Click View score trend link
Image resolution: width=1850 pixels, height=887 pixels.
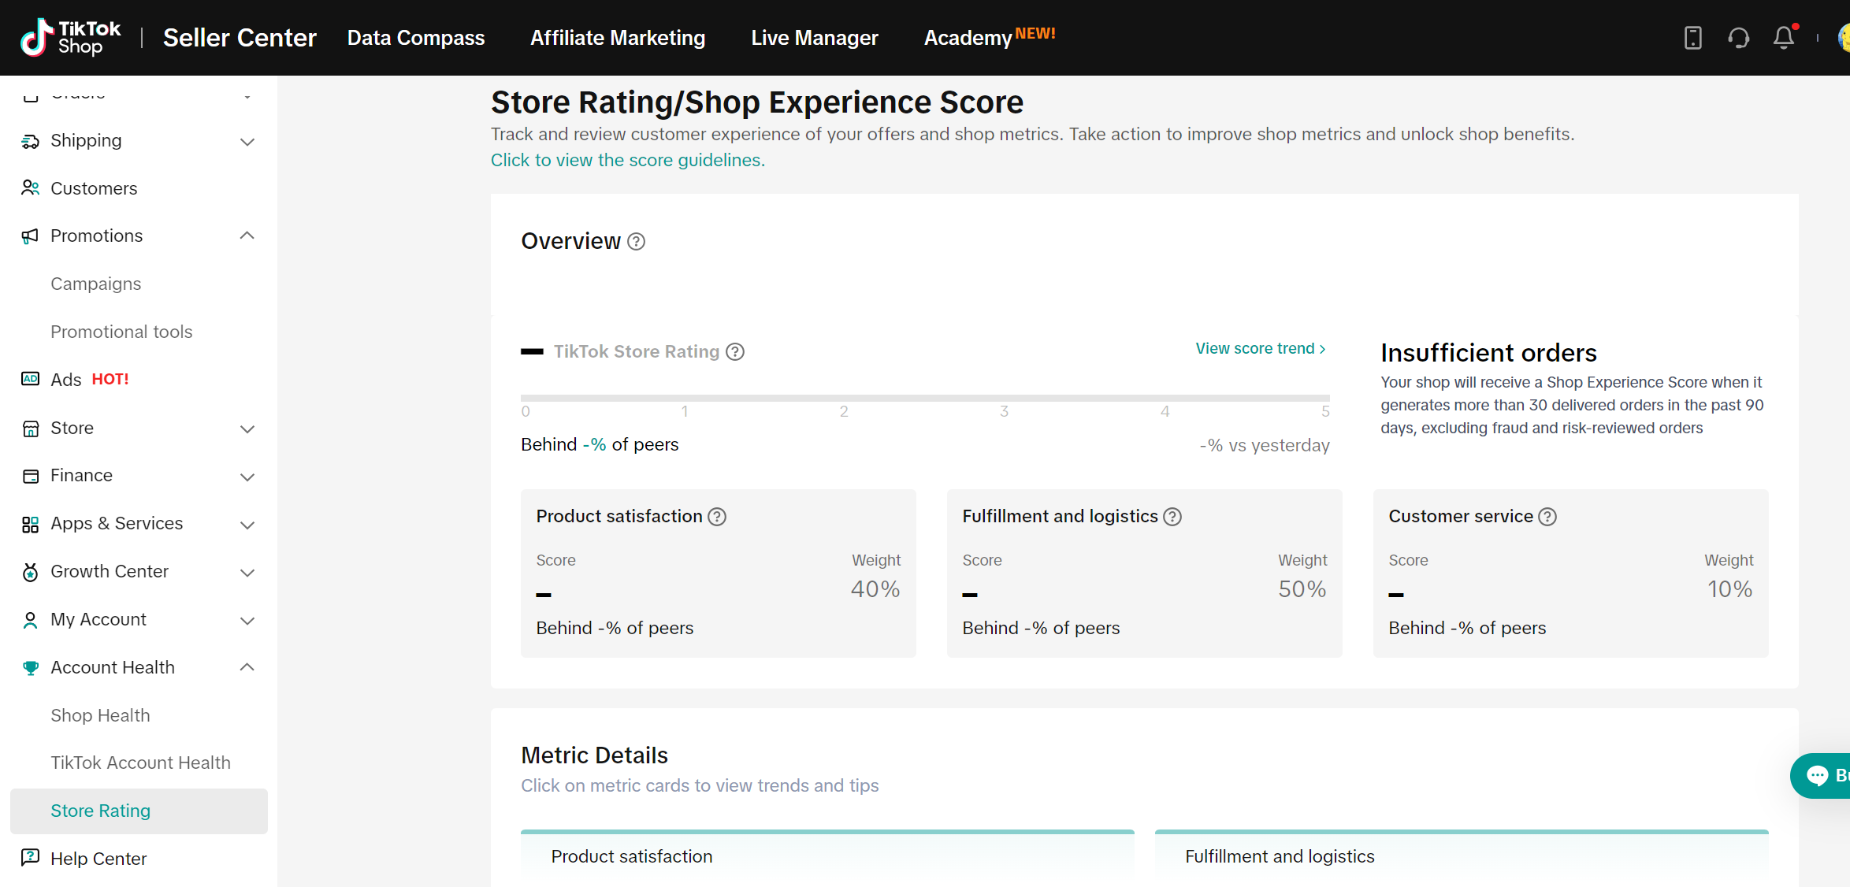click(x=1260, y=348)
